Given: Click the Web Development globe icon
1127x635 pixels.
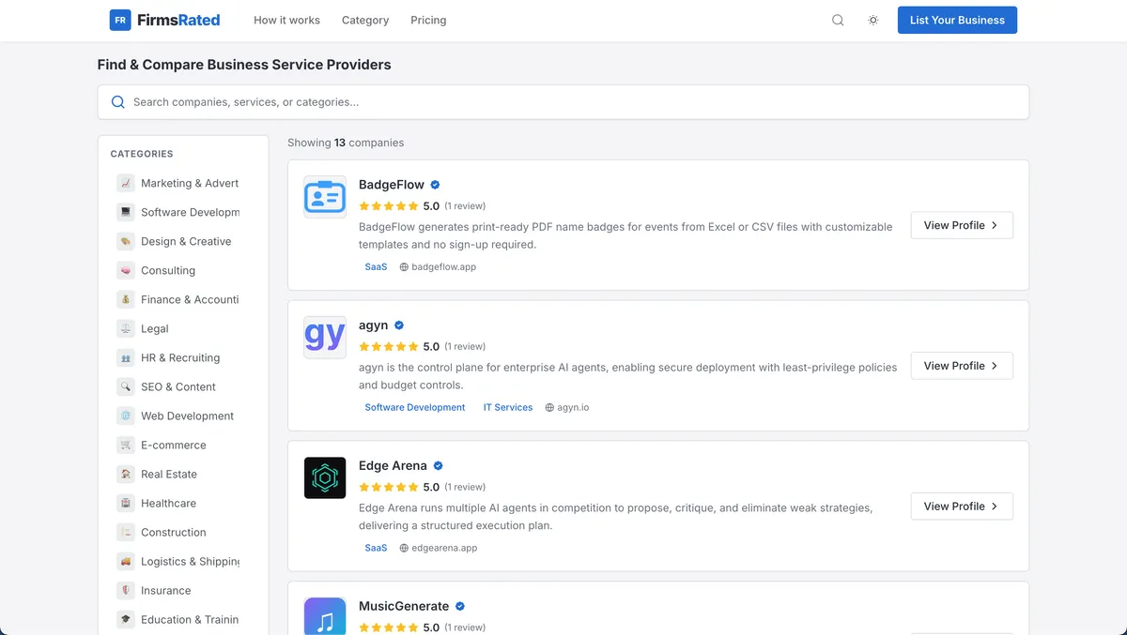Looking at the screenshot, I should (x=126, y=416).
